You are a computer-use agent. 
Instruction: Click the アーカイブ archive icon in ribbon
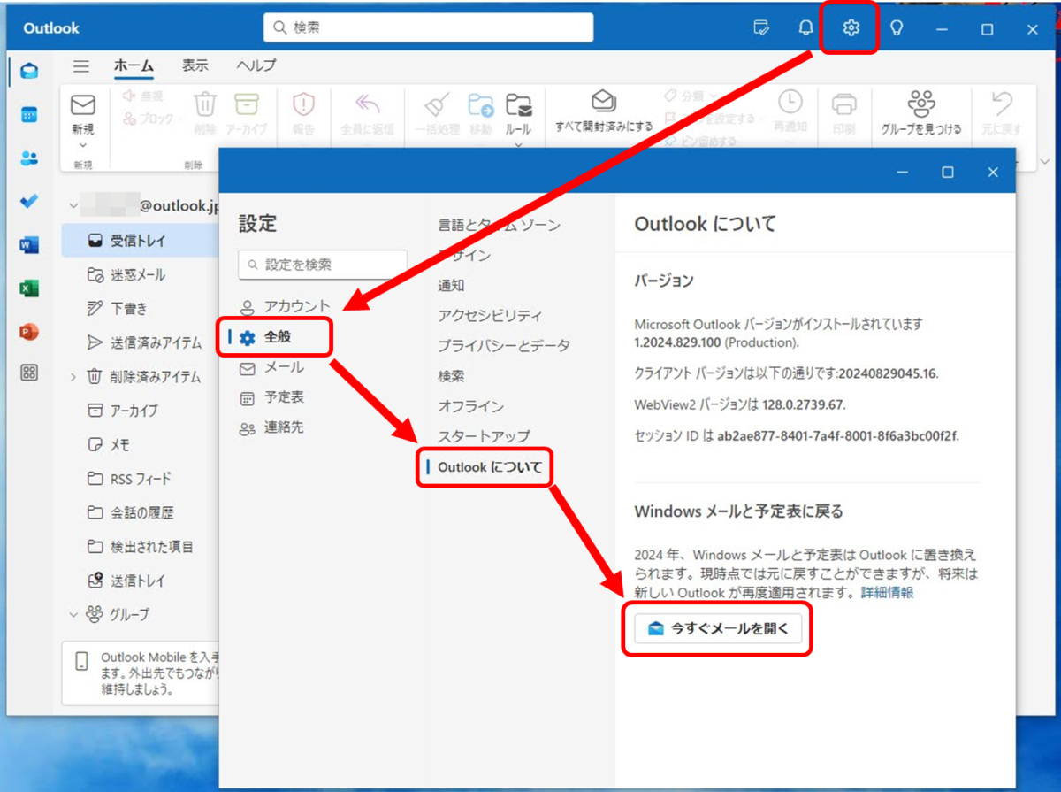point(247,104)
